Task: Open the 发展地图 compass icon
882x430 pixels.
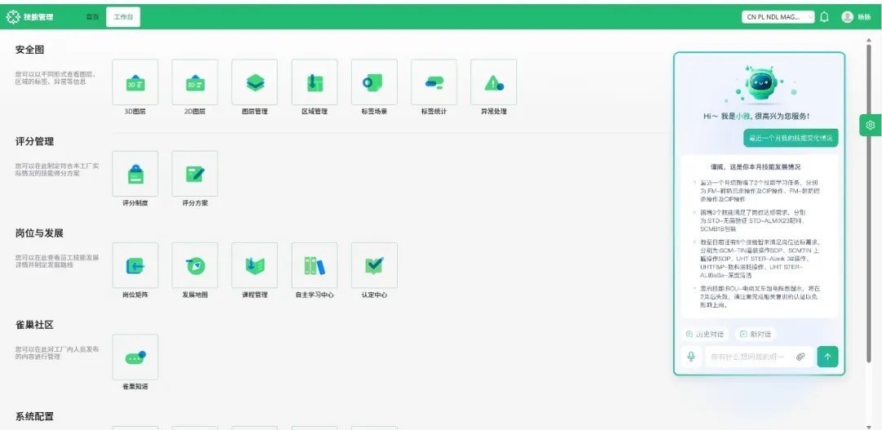Action: coord(194,265)
